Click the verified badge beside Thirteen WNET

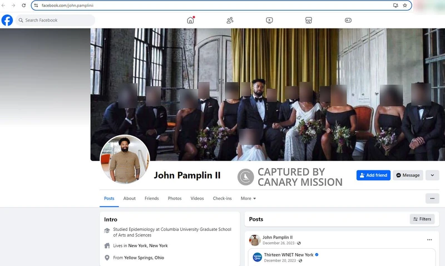[317, 255]
